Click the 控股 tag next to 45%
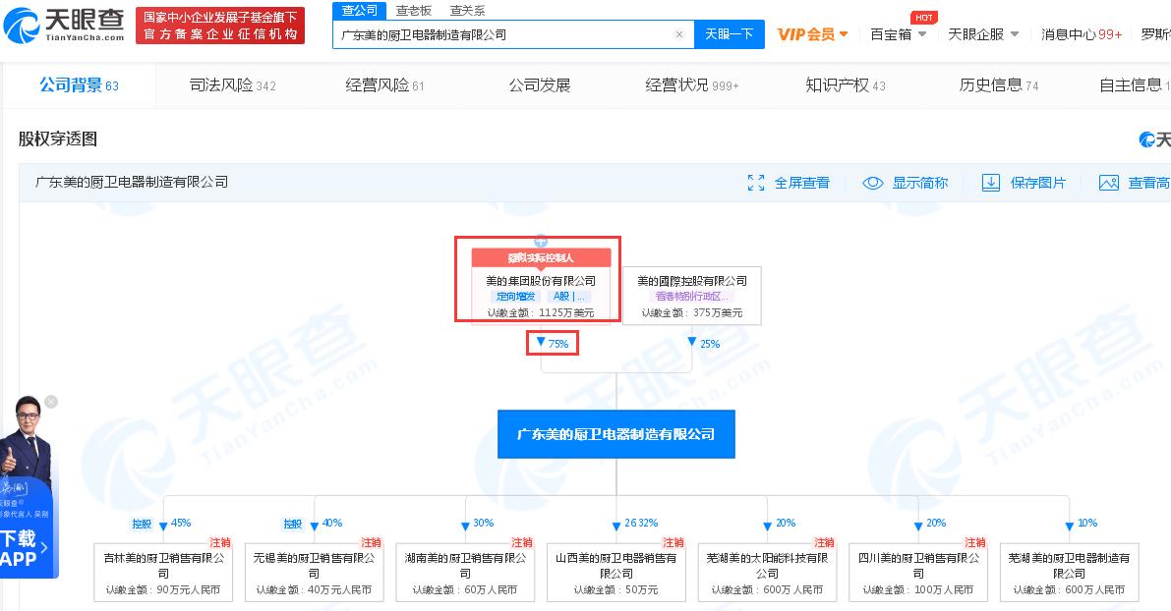This screenshot has width=1171, height=611. (x=142, y=524)
